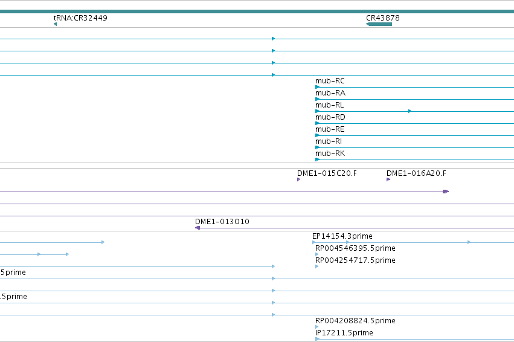
Task: Select the CR43878 gene bar glyph
Action: pos(379,24)
